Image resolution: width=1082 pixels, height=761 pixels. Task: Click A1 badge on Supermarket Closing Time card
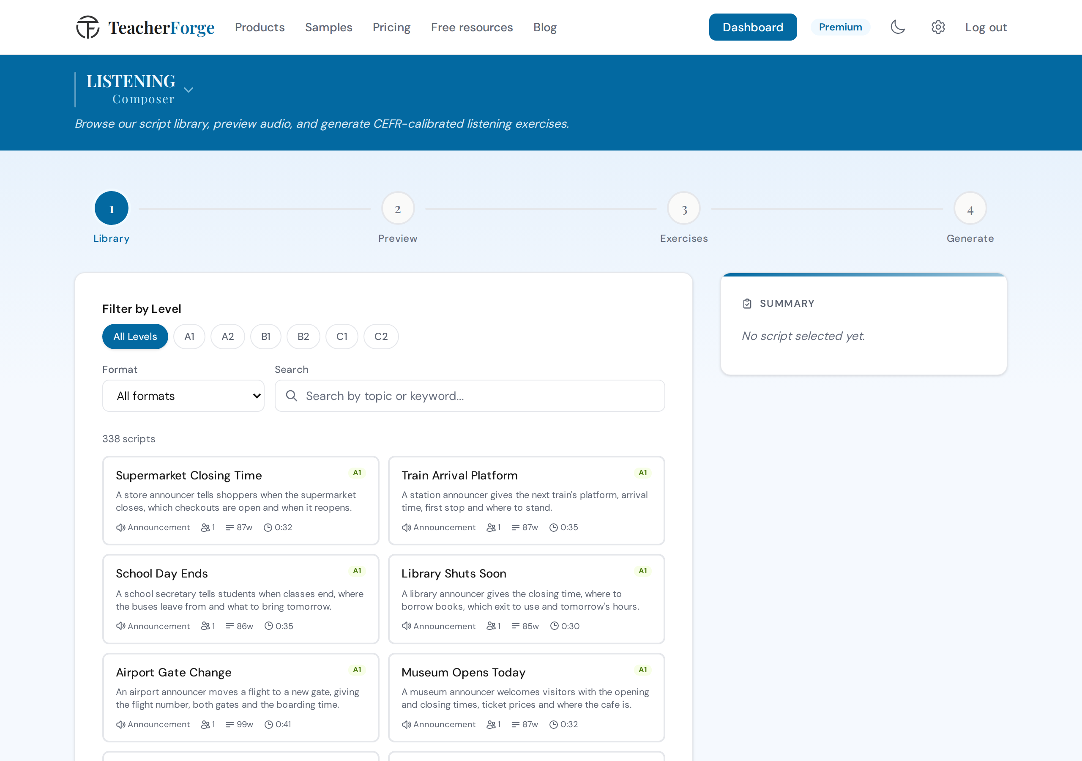357,472
